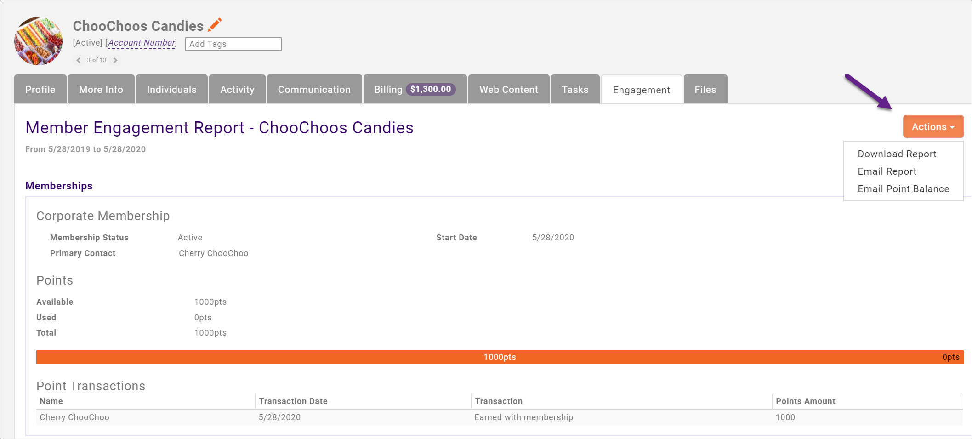Go to the Activity tab
This screenshot has width=972, height=439.
coord(237,89)
